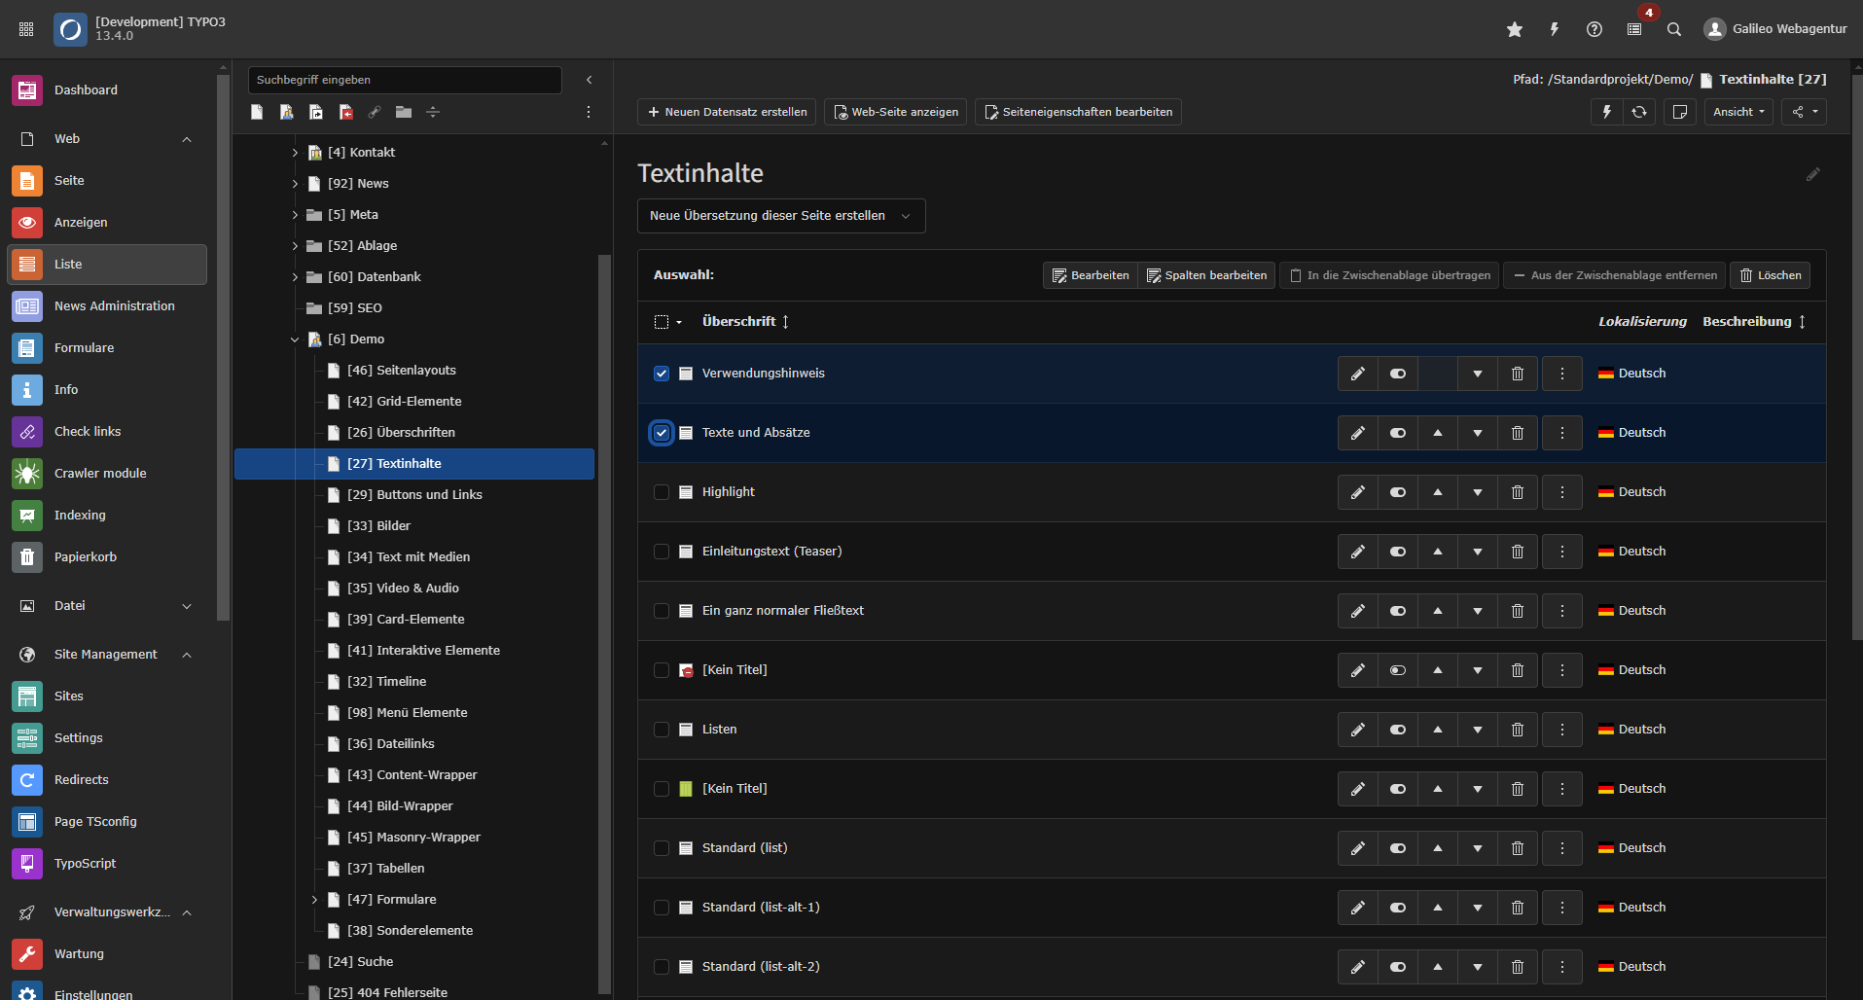Screen dimensions: 1863x1000
Task: Create a new page via the page icon
Action: [257, 112]
